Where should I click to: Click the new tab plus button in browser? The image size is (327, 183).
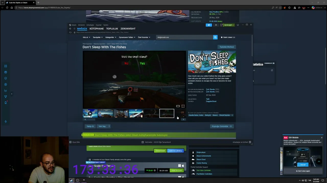coord(38,3)
